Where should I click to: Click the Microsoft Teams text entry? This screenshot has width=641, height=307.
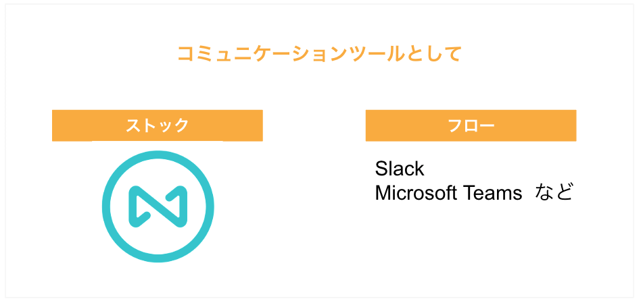pos(448,193)
